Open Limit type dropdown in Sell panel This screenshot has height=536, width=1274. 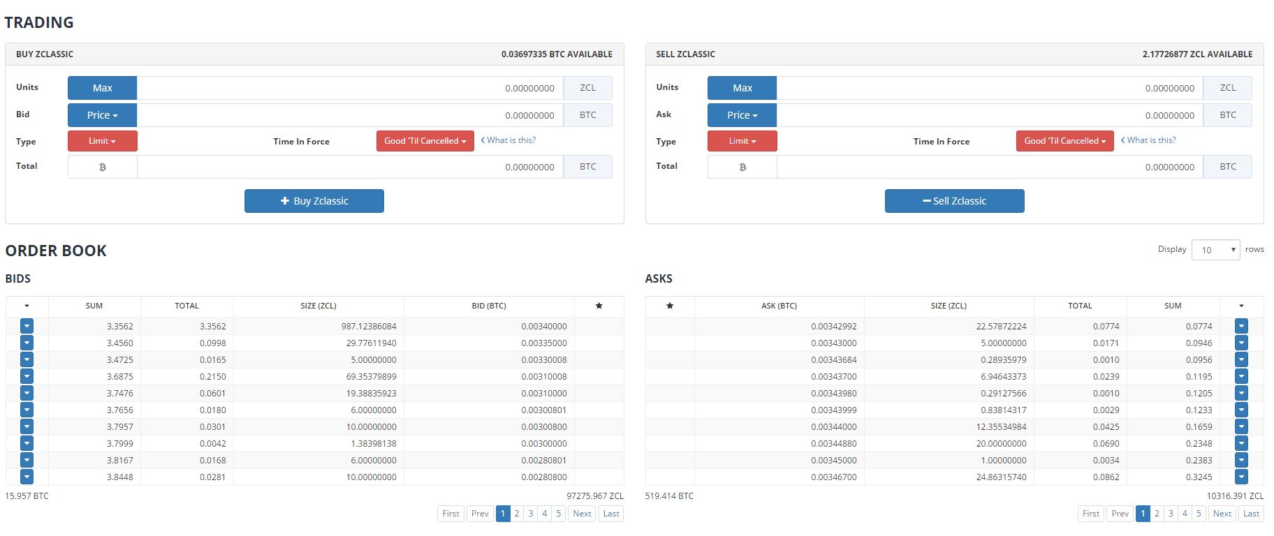[x=742, y=141]
